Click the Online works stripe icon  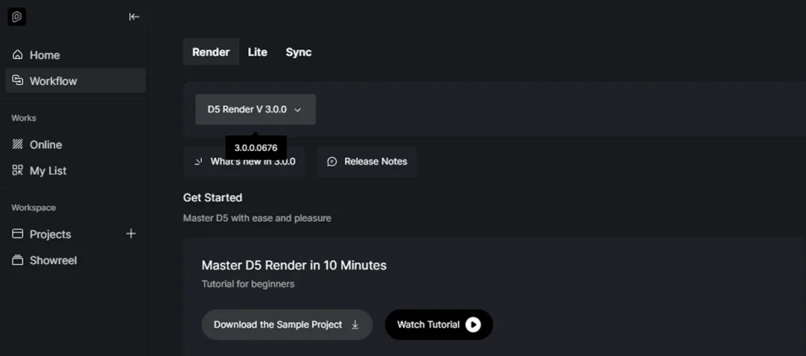click(x=17, y=144)
